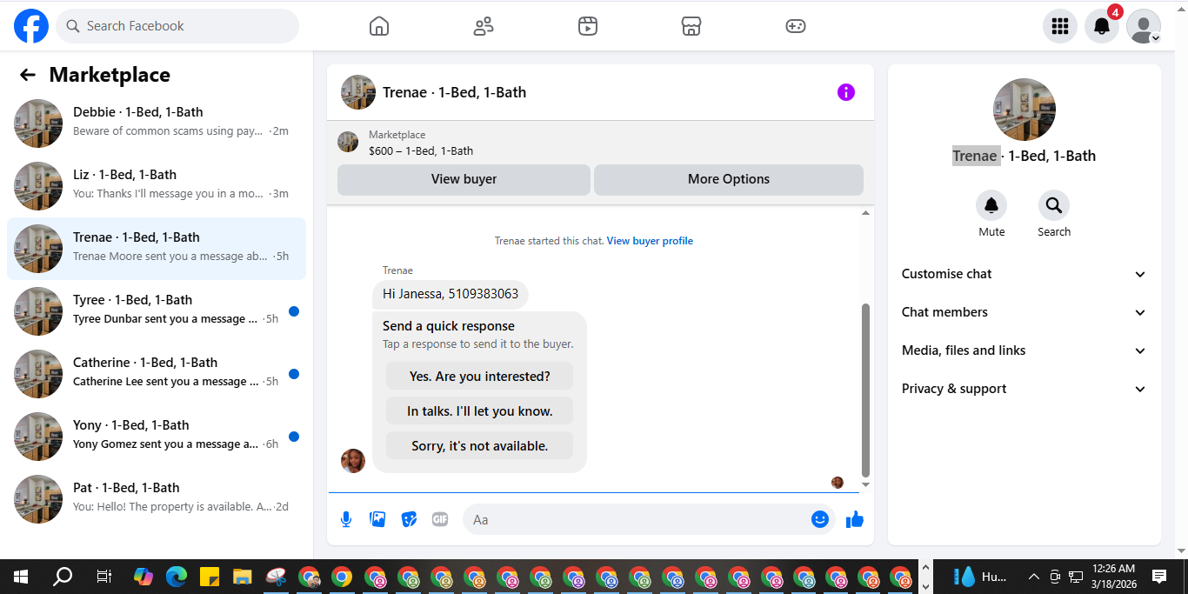The height and width of the screenshot is (594, 1188).
Task: Open Windows taskbar search
Action: (x=63, y=577)
